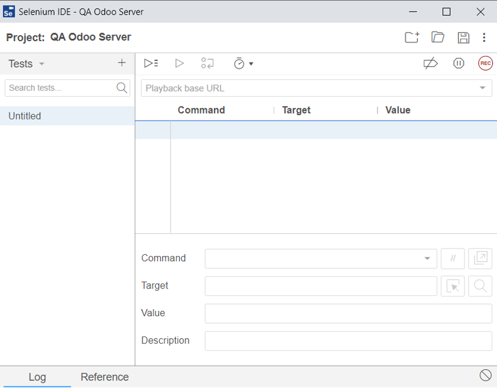
Task: Click the Target column header
Action: [296, 110]
